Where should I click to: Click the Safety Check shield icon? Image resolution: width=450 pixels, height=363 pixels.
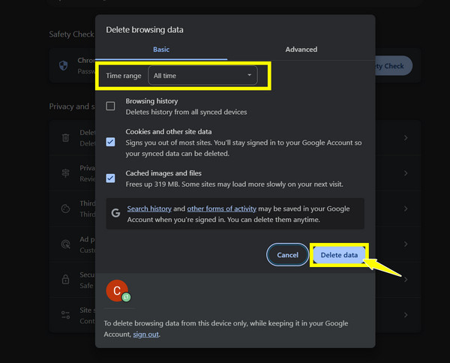point(64,65)
